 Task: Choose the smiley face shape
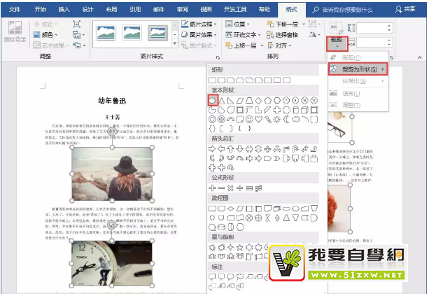click(x=250, y=119)
